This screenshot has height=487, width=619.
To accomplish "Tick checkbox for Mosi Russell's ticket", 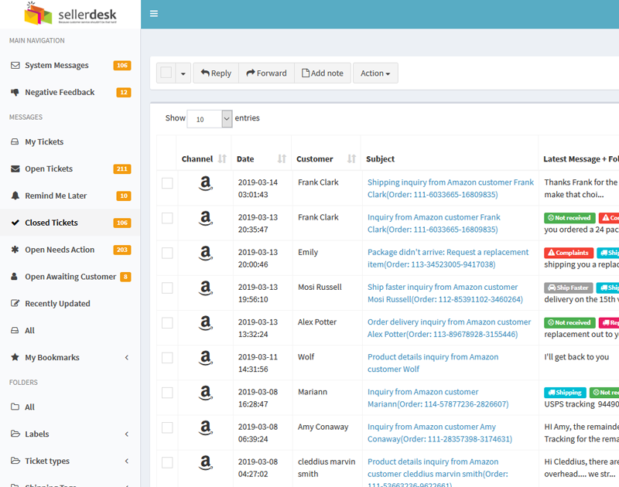I will point(167,288).
